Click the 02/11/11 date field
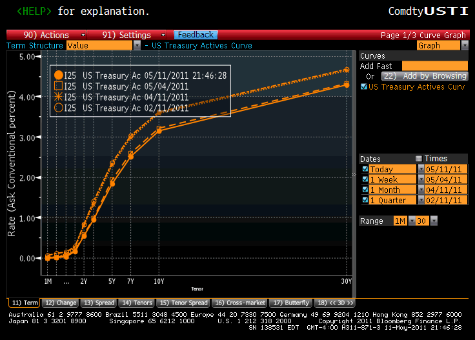This screenshot has height=340, width=475. point(445,200)
